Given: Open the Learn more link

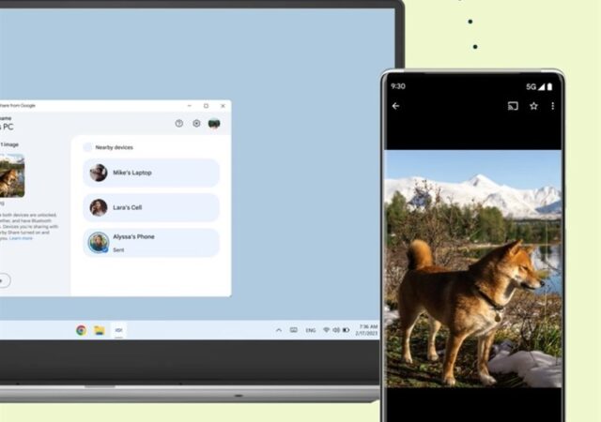Looking at the screenshot, I should 21,238.
